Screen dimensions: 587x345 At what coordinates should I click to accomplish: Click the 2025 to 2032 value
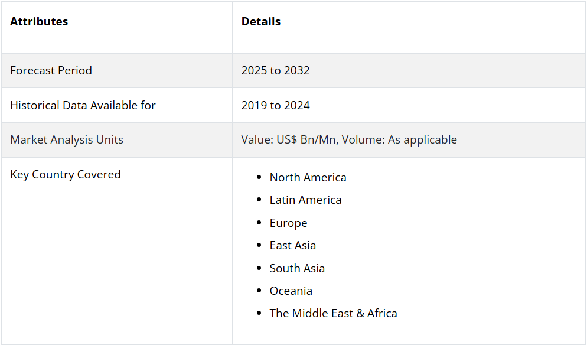(x=276, y=70)
